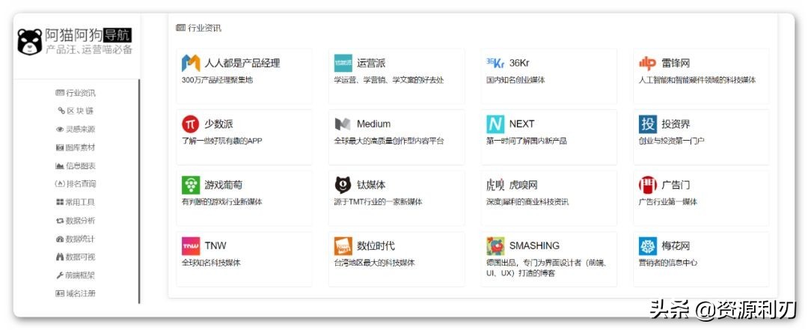
Task: Click the 少数派 red pi icon
Action: pyautogui.click(x=191, y=123)
